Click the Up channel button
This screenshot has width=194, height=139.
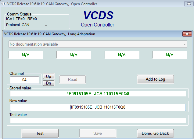[x=48, y=76]
